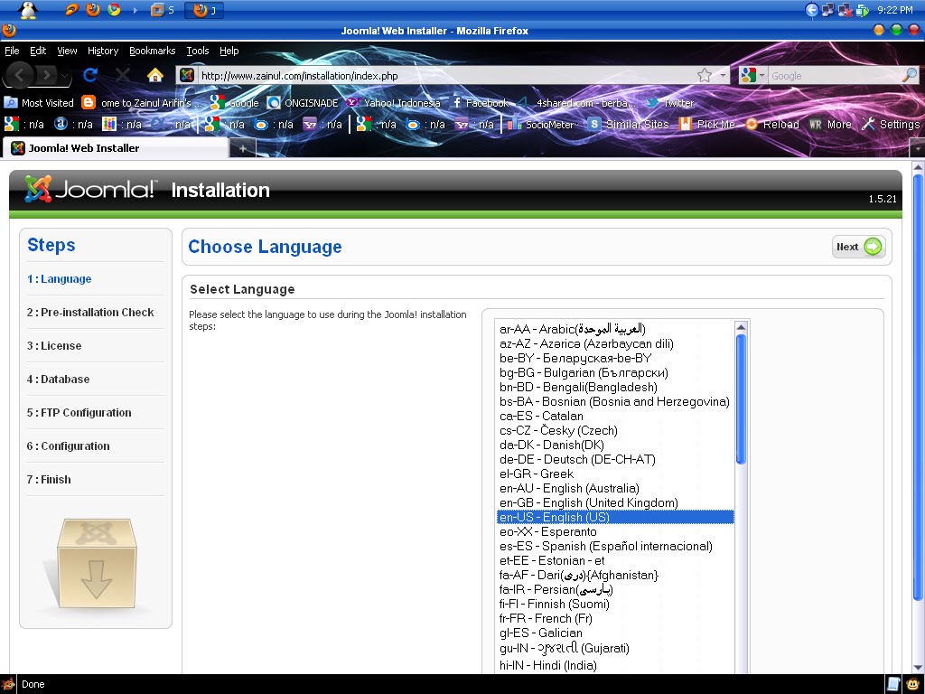Viewport: 925px width, 694px height.
Task: Click the SocioMeter toolbar item
Action: (x=541, y=125)
